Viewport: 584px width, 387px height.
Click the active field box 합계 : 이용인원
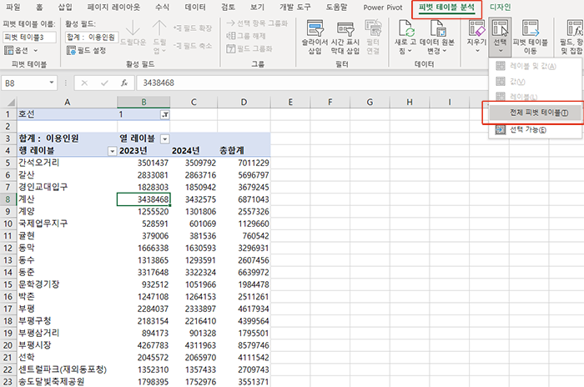(x=92, y=38)
